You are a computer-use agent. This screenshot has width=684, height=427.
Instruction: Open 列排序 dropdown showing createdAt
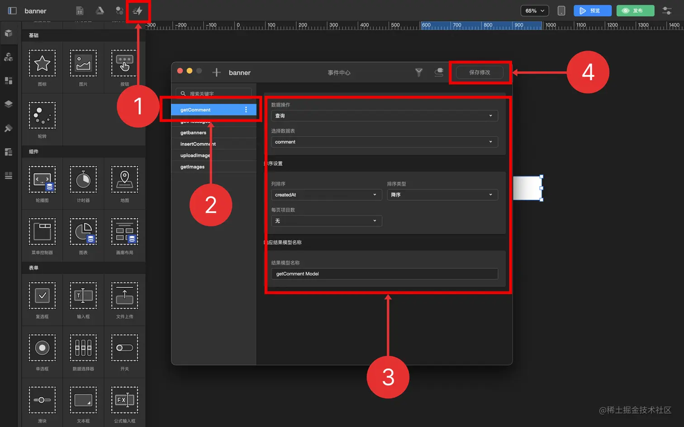[327, 195]
